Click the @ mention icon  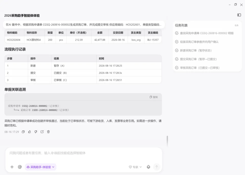pyautogui.click(x=20, y=167)
